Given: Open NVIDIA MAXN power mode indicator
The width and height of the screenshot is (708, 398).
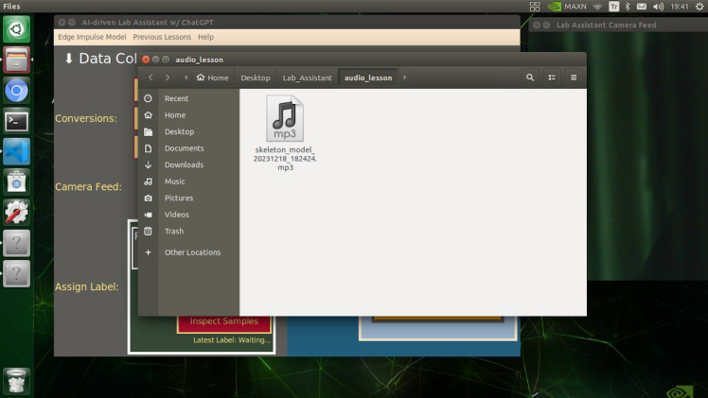Looking at the screenshot, I should (567, 7).
